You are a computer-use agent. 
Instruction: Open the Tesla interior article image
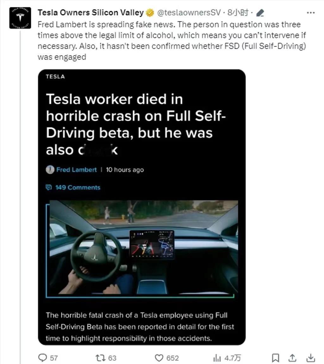[142, 249]
